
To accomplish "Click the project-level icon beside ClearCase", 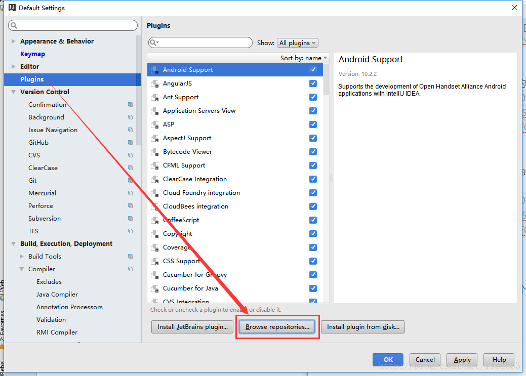I will [x=130, y=168].
